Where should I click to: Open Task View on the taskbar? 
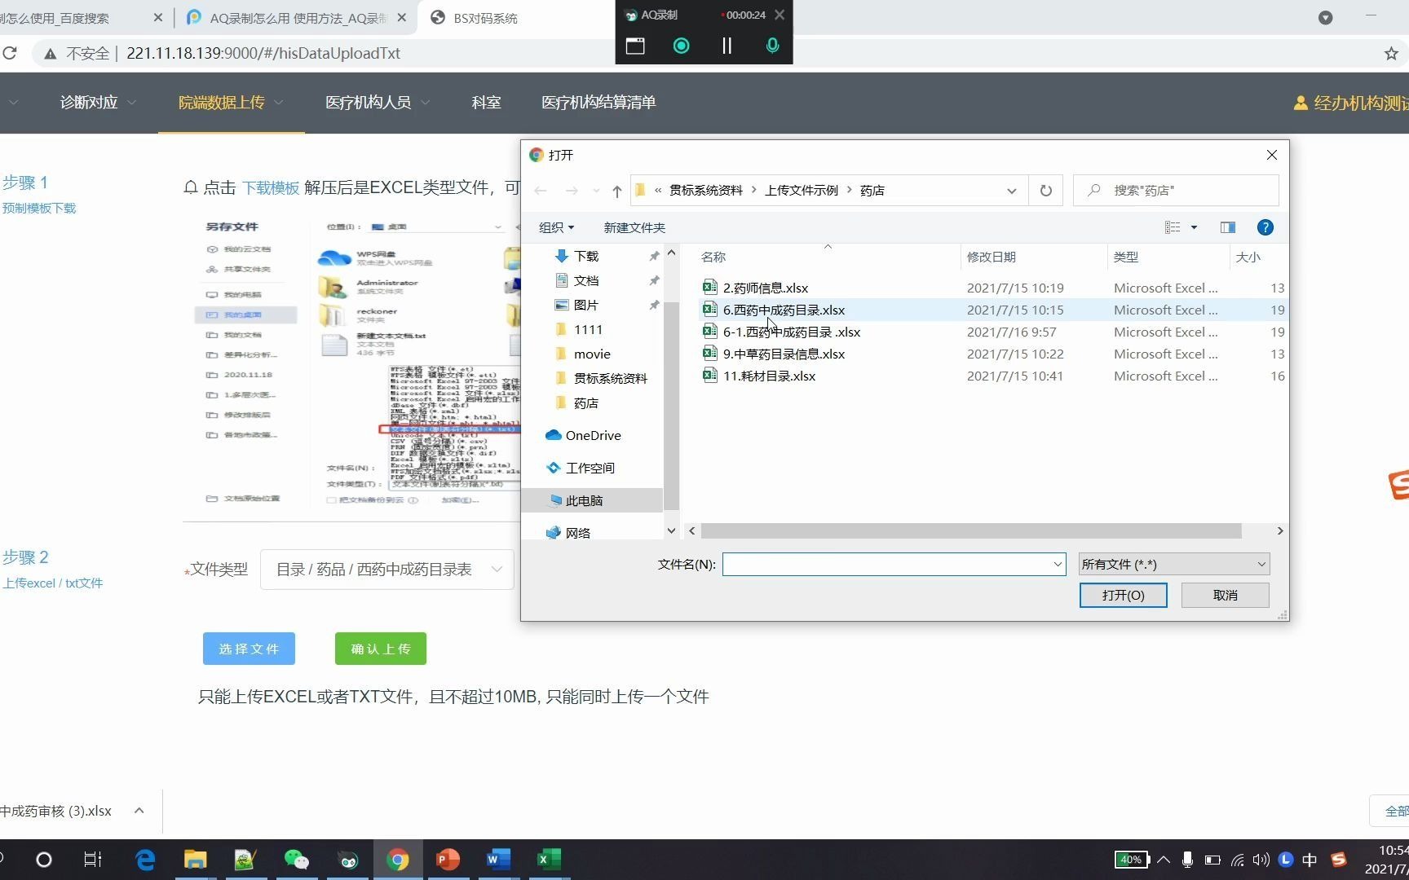coord(93,860)
